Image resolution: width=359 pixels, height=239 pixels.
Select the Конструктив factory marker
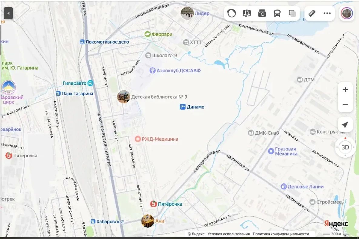[x=312, y=132]
